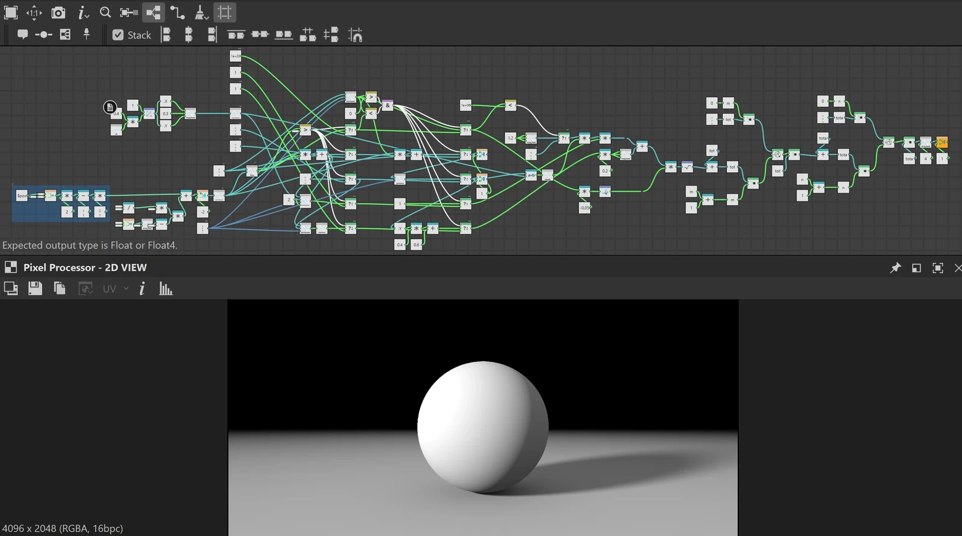The image size is (962, 536).
Task: Fit the whole graph to the view
Action: click(x=11, y=12)
